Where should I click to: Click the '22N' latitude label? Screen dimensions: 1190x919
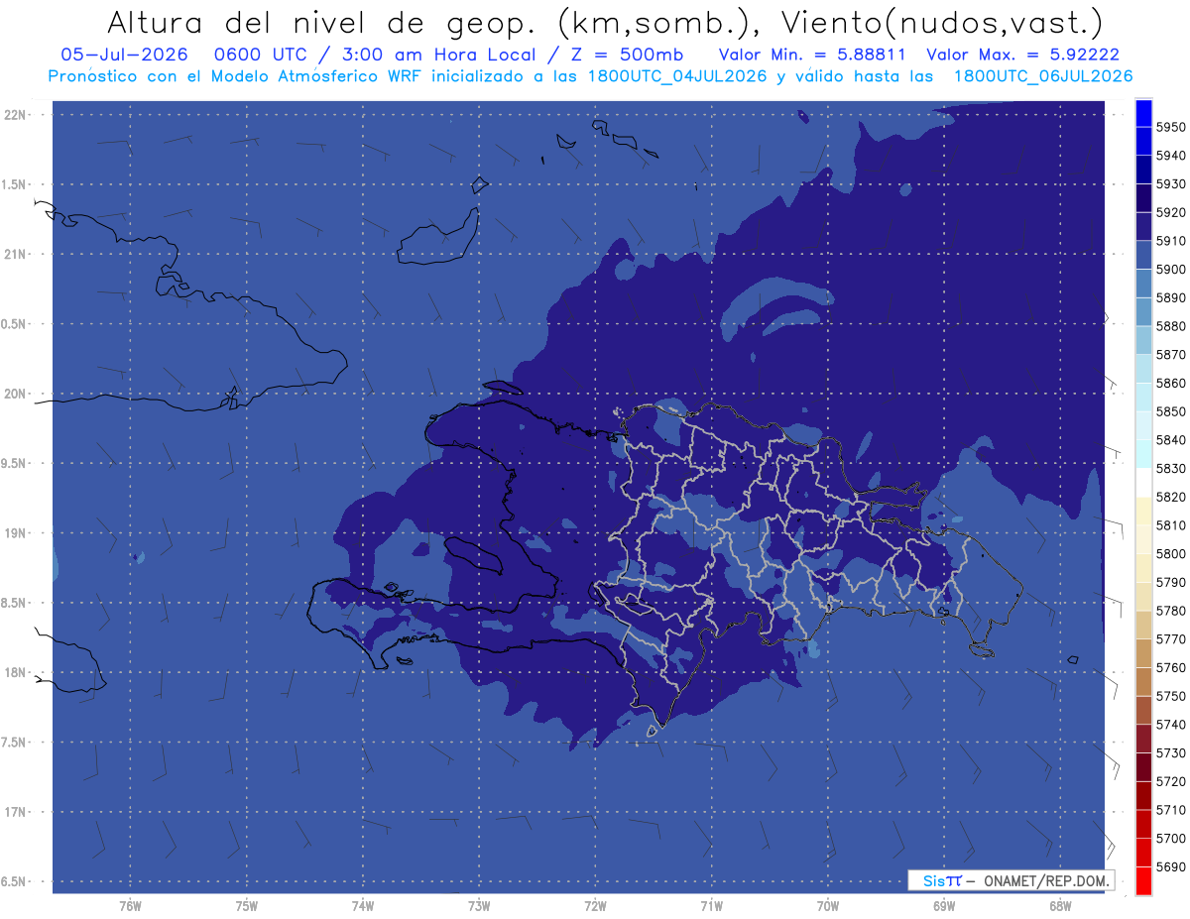coord(17,114)
